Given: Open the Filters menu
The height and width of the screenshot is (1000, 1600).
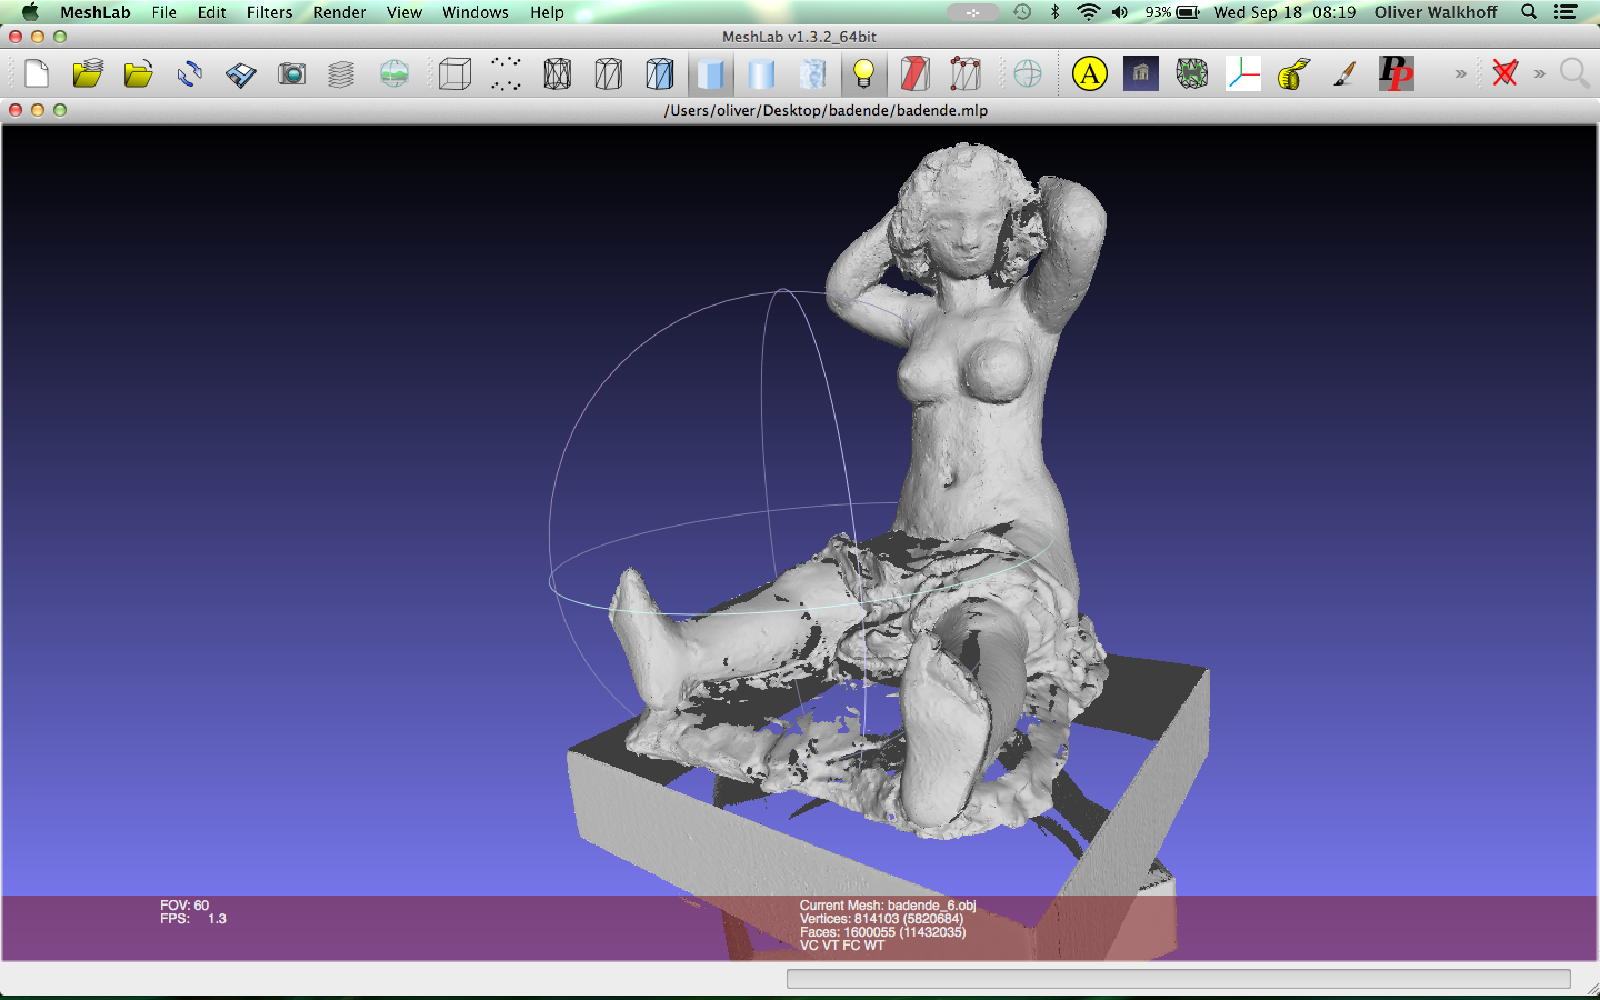Looking at the screenshot, I should pyautogui.click(x=269, y=12).
